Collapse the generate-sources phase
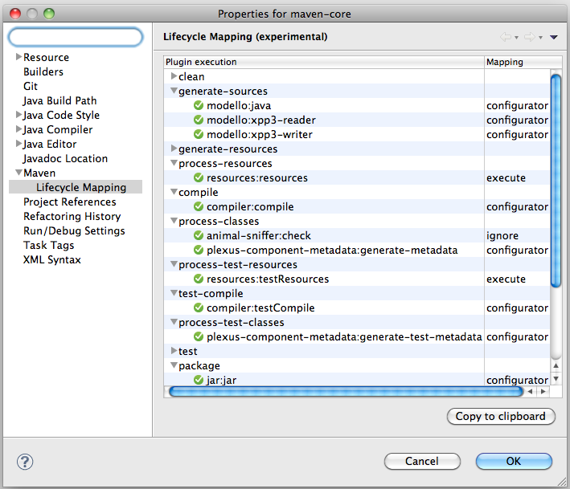The width and height of the screenshot is (570, 489). (174, 92)
